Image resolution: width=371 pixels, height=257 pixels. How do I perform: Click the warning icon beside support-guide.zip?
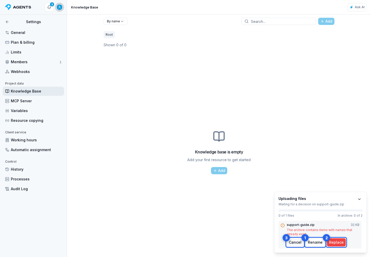click(283, 225)
